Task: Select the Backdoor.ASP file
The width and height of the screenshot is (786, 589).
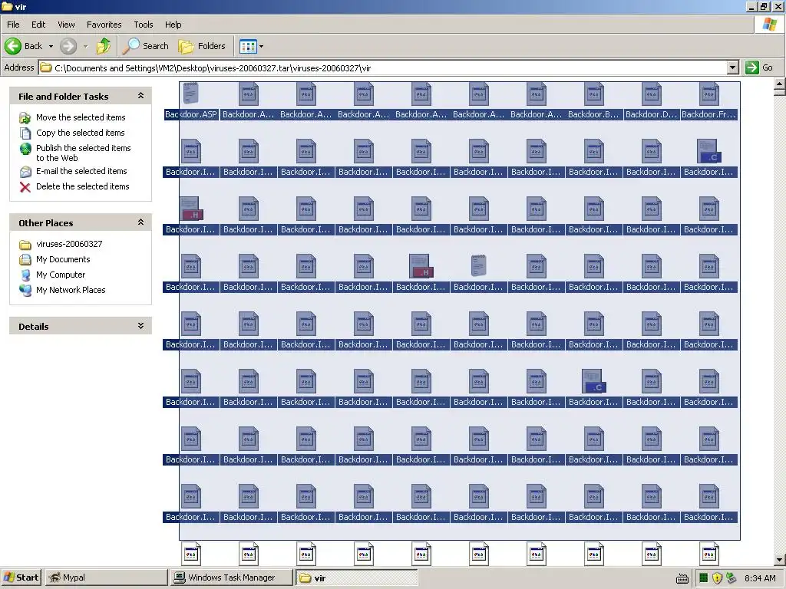Action: pyautogui.click(x=191, y=101)
